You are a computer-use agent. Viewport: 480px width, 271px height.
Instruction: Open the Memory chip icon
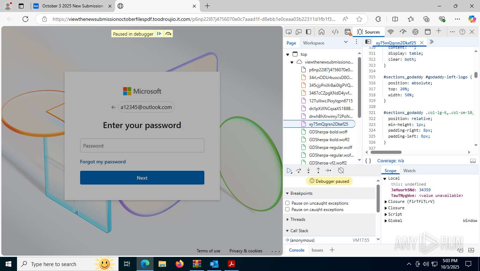(x=415, y=32)
